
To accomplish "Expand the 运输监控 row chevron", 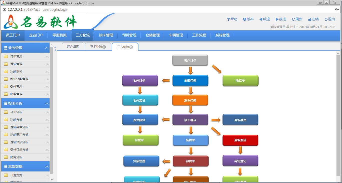I will (47, 72).
